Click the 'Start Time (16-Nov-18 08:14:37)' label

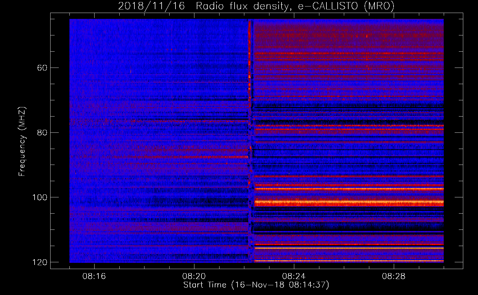point(256,285)
